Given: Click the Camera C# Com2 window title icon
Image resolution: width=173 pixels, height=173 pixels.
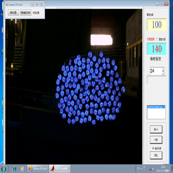Looking at the screenshot, I should point(7,5).
